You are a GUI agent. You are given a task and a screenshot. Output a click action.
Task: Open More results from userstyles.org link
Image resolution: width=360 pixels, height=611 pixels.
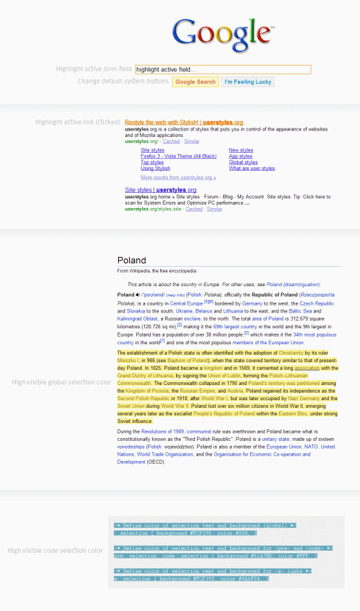click(178, 178)
